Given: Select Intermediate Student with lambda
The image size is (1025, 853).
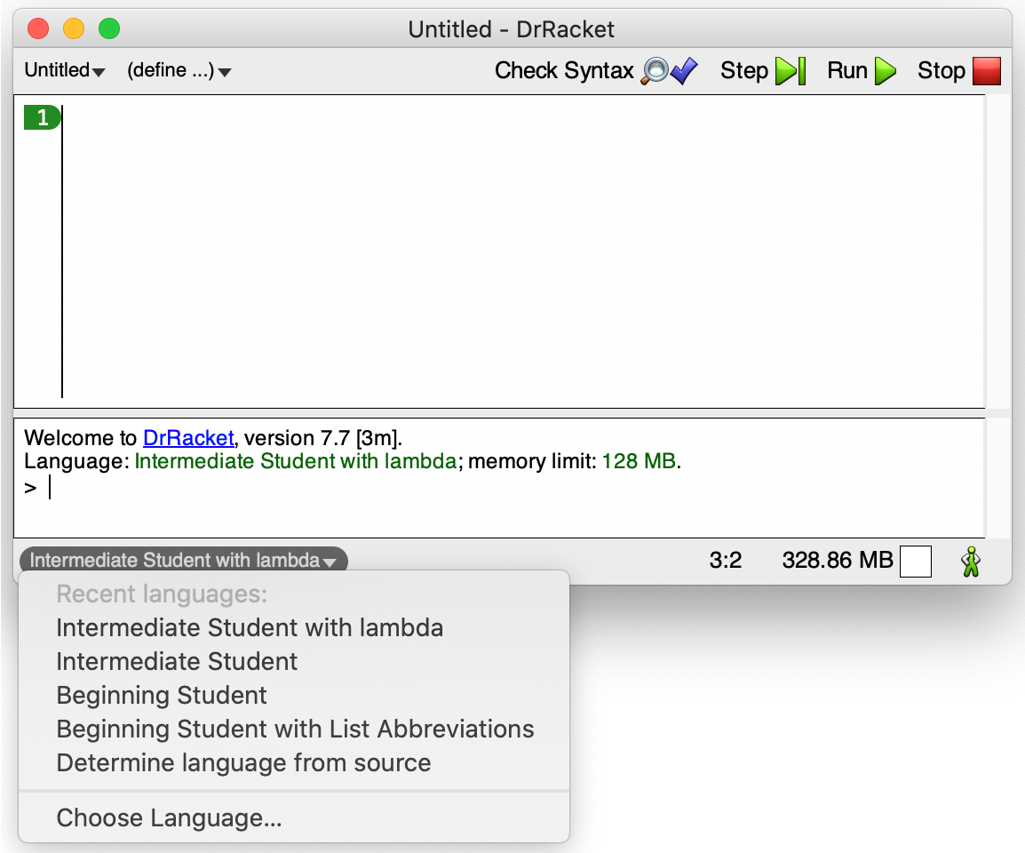Looking at the screenshot, I should click(x=250, y=627).
